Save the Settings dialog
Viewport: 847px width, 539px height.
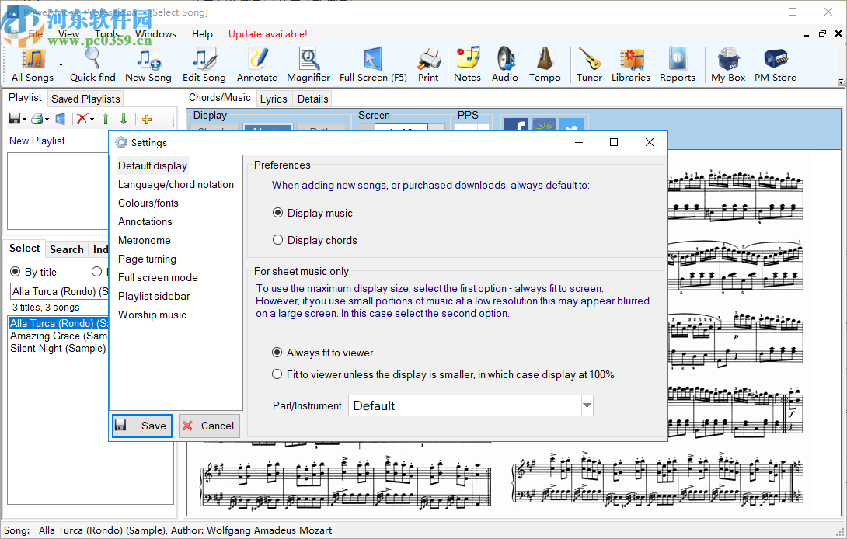click(143, 426)
